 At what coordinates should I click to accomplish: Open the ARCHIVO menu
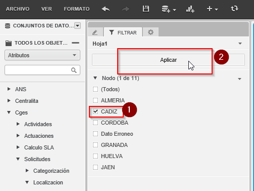[18, 9]
